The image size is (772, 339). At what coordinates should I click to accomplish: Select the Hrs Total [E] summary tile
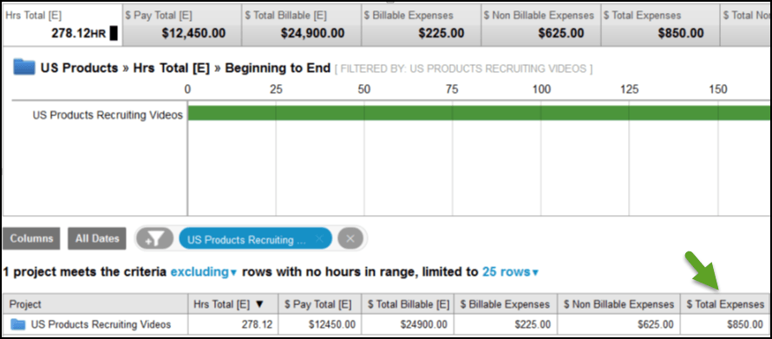pos(62,24)
